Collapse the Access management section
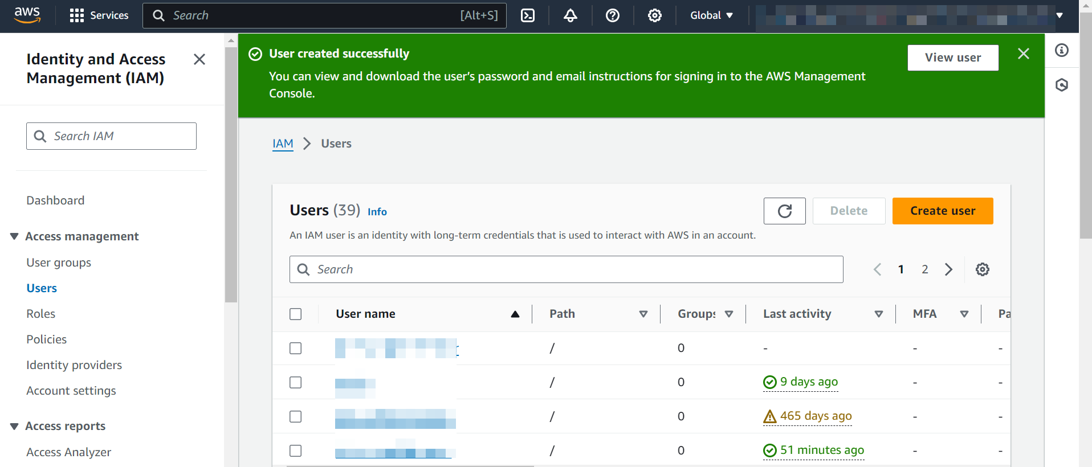Screen dimensions: 1092x467 tap(14, 236)
